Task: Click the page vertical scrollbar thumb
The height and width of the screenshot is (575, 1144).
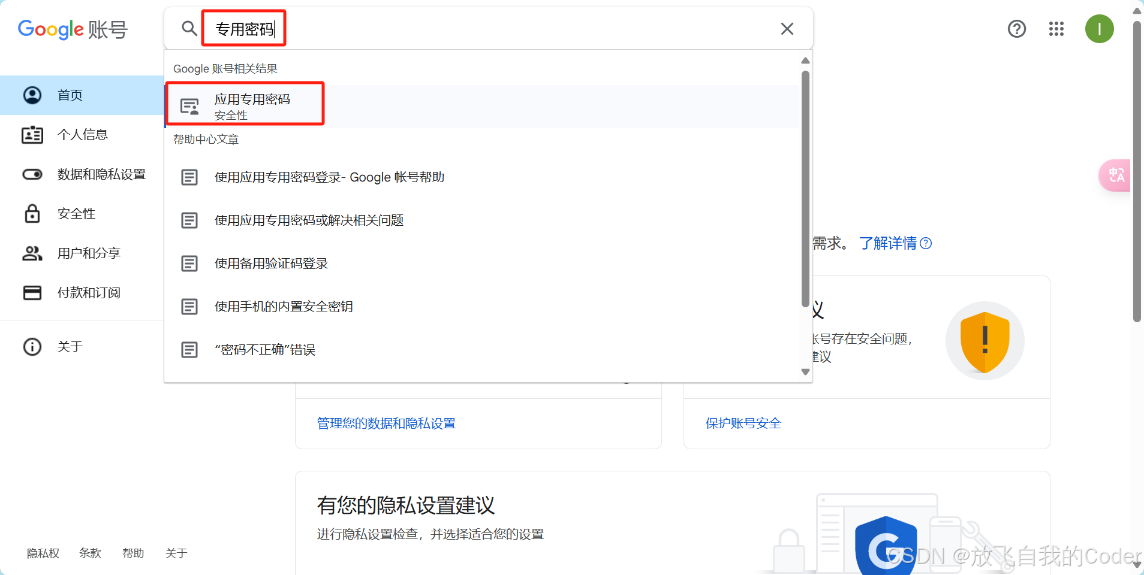Action: pos(1137,171)
